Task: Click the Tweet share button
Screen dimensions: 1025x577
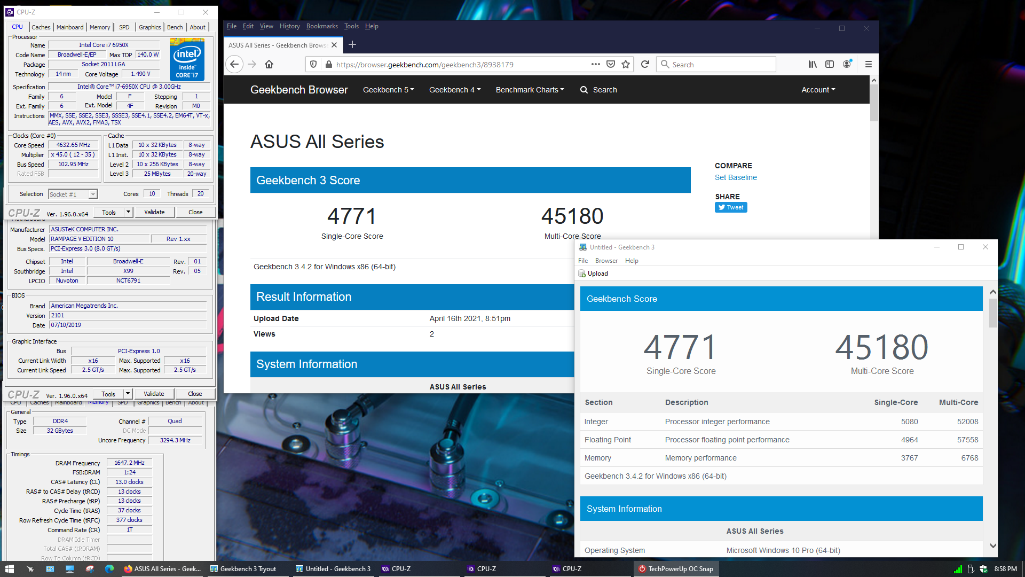Action: tap(731, 207)
